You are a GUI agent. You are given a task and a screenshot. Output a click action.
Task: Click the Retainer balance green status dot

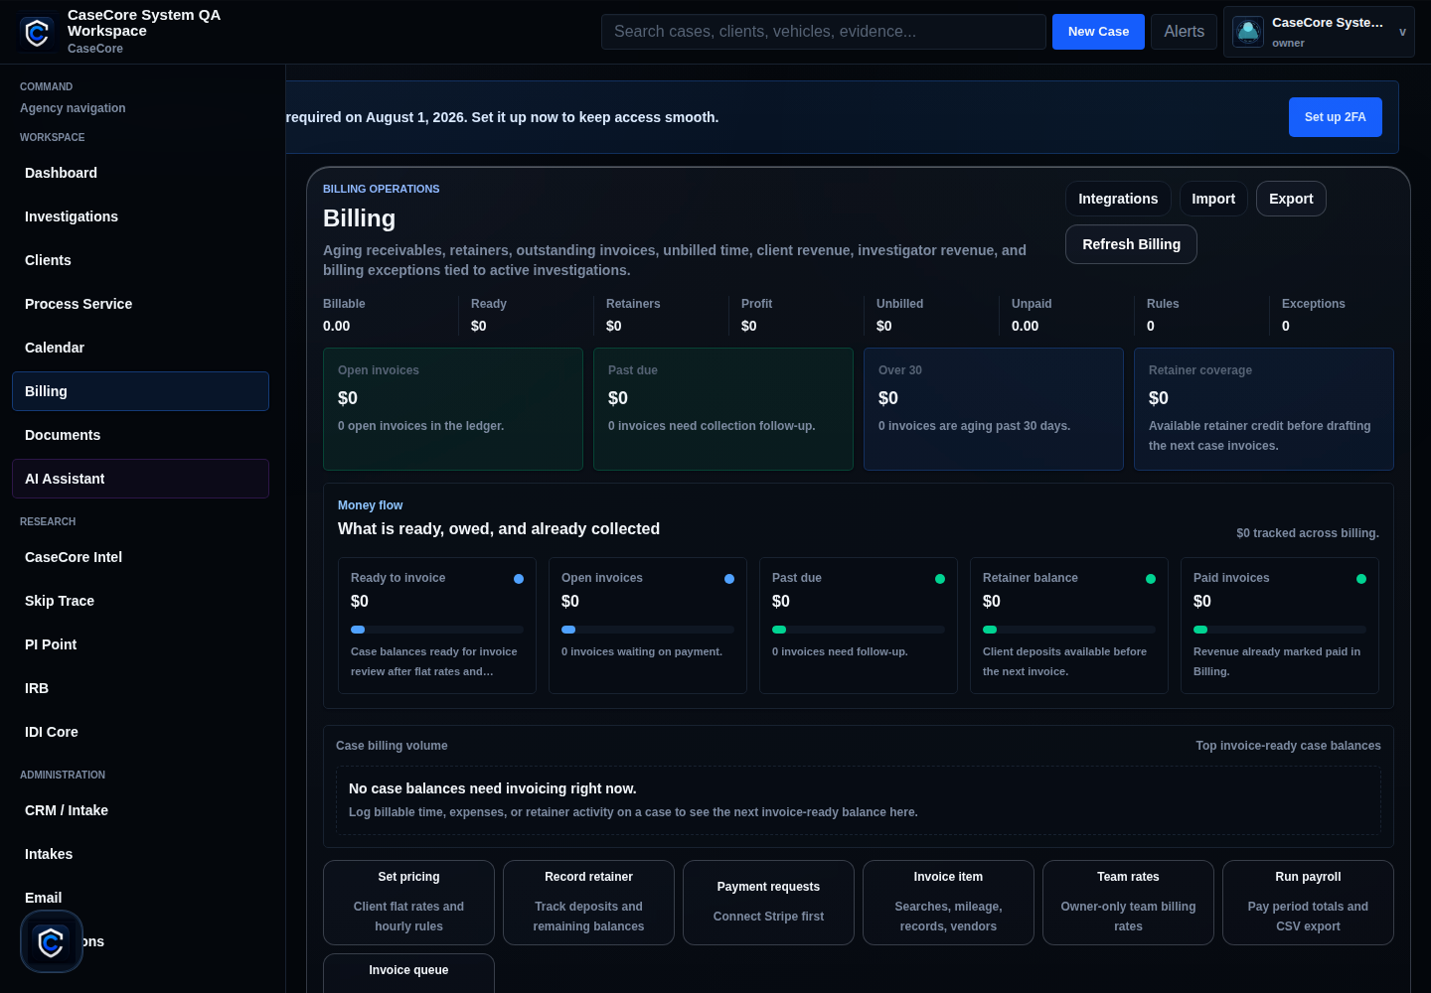(x=1151, y=579)
